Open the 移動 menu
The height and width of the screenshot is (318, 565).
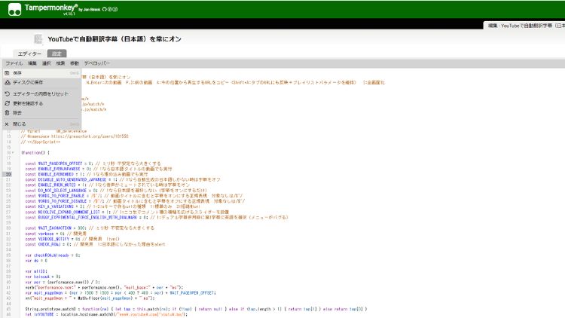[75, 63]
